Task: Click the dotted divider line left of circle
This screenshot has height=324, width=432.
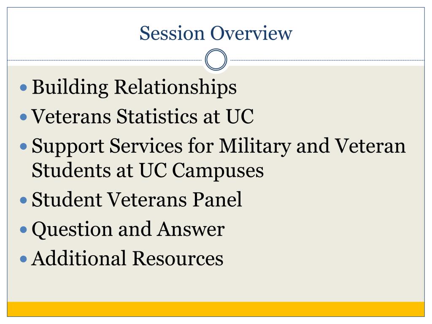Action: coord(105,60)
